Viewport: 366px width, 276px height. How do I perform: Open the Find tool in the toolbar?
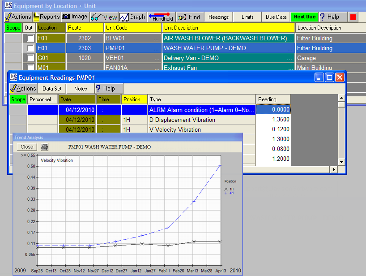pyautogui.click(x=190, y=17)
